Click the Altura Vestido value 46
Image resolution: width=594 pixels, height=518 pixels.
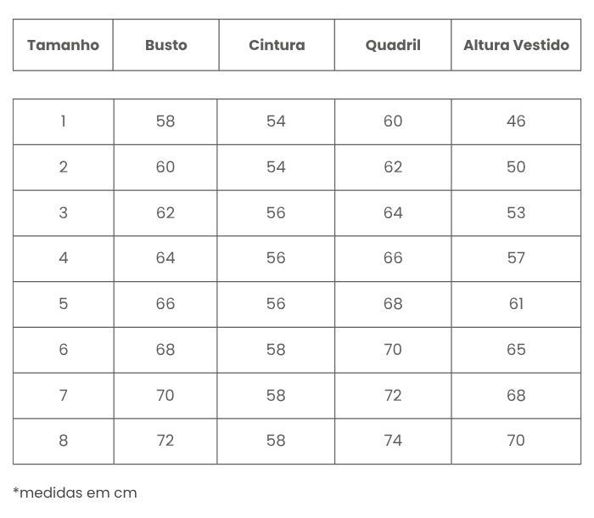point(516,121)
